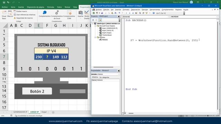Select the cell showing 230
This screenshot has width=221, height=124.
[38, 57]
